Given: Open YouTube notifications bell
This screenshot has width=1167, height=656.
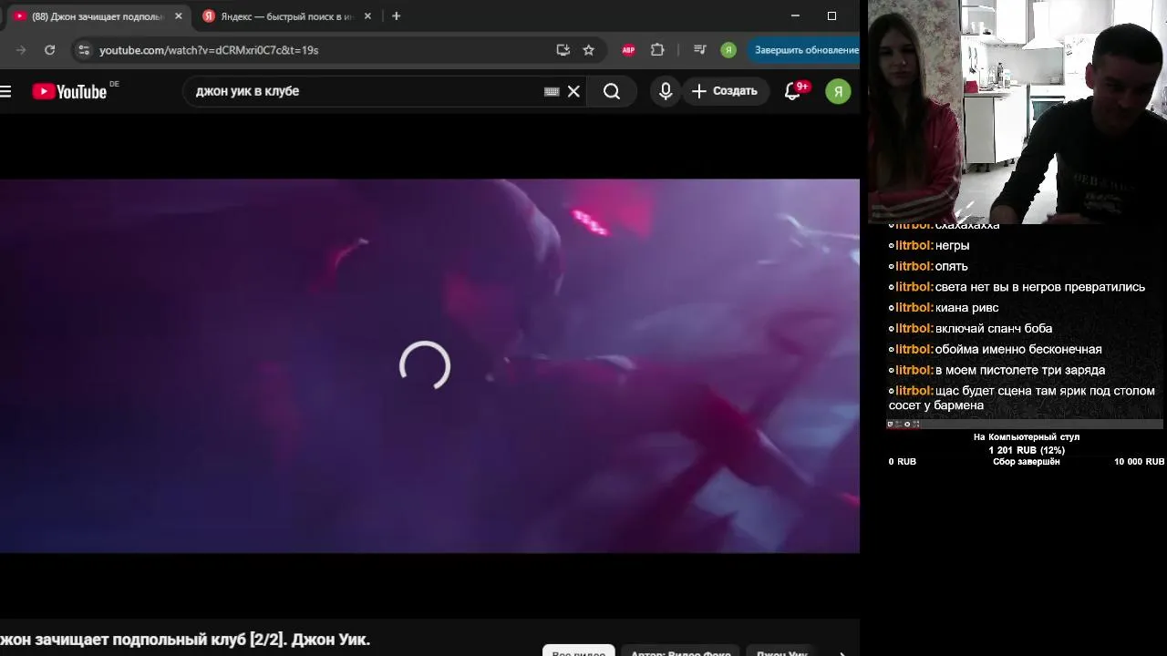Looking at the screenshot, I should [793, 91].
